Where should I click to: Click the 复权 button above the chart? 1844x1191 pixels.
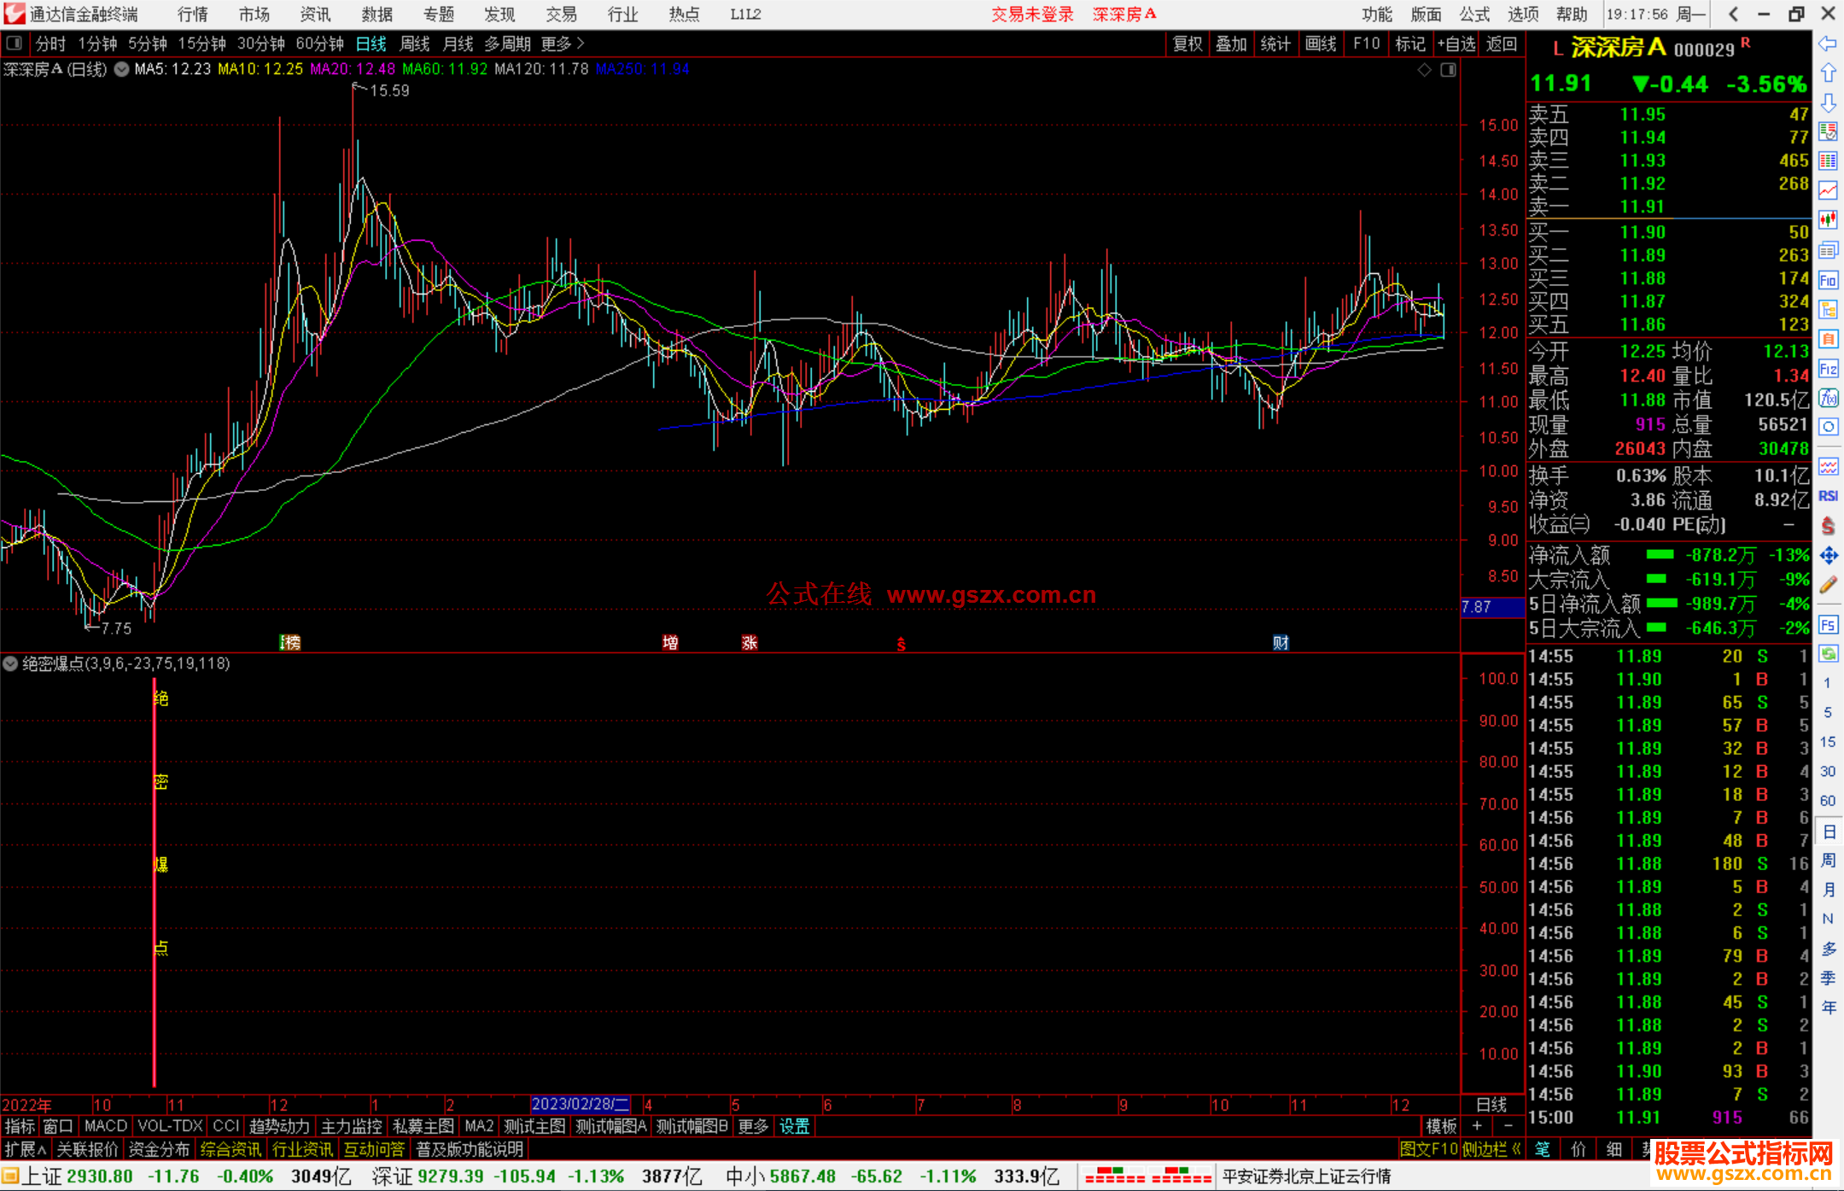click(x=1187, y=44)
